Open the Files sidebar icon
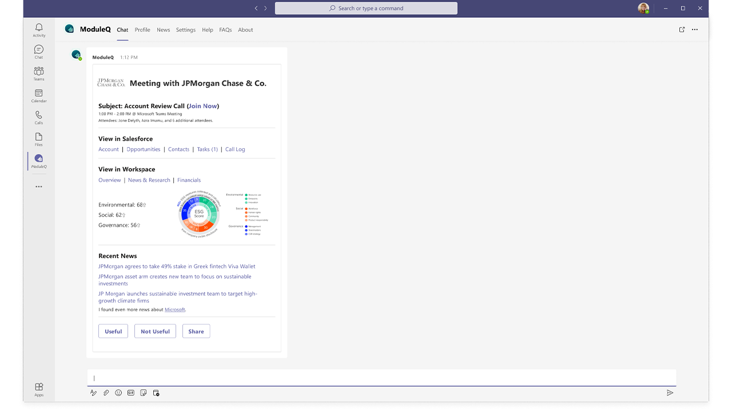Viewport: 732px width, 412px height. click(39, 139)
